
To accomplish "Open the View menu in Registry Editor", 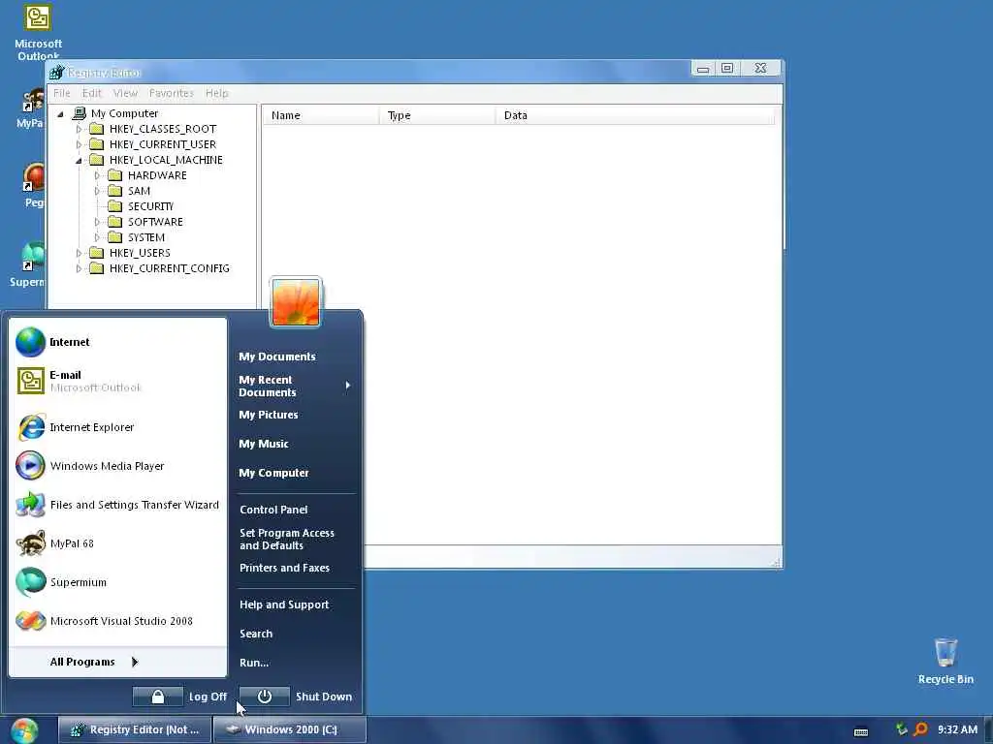I will click(x=125, y=93).
